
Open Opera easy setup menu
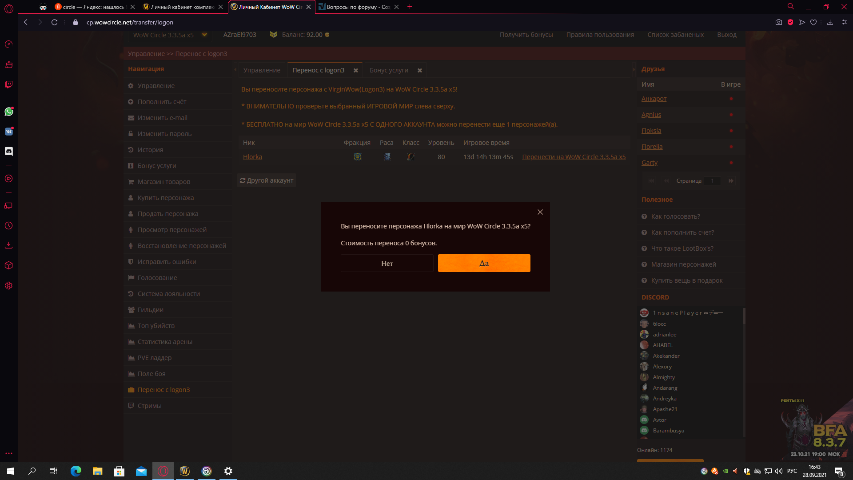click(x=844, y=22)
